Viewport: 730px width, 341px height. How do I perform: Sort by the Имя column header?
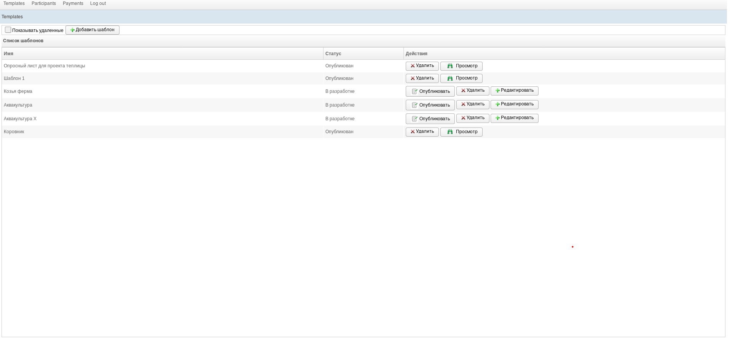point(9,54)
